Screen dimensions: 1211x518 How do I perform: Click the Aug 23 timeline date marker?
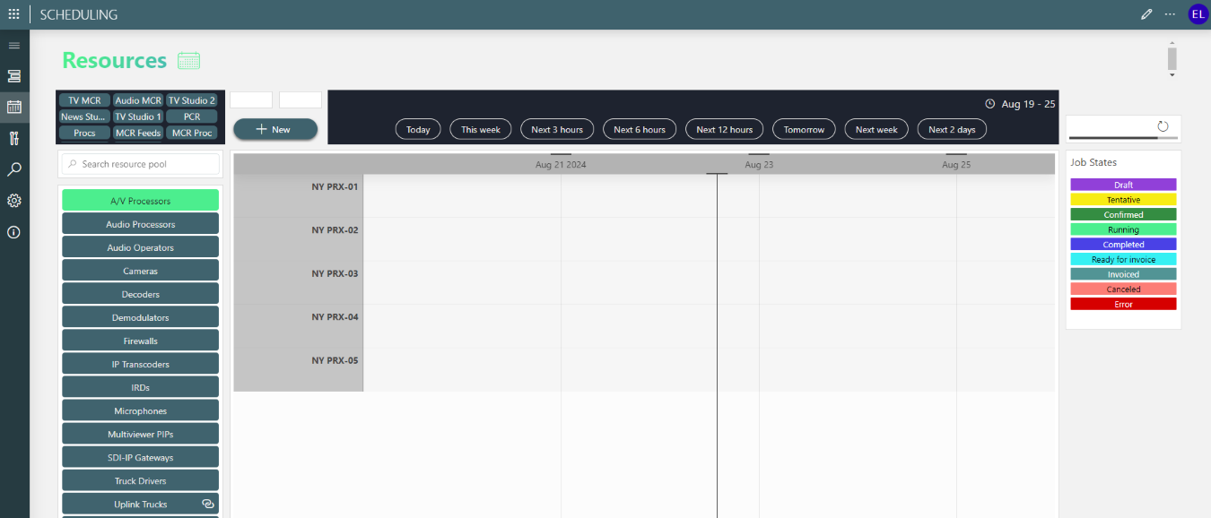click(x=759, y=165)
